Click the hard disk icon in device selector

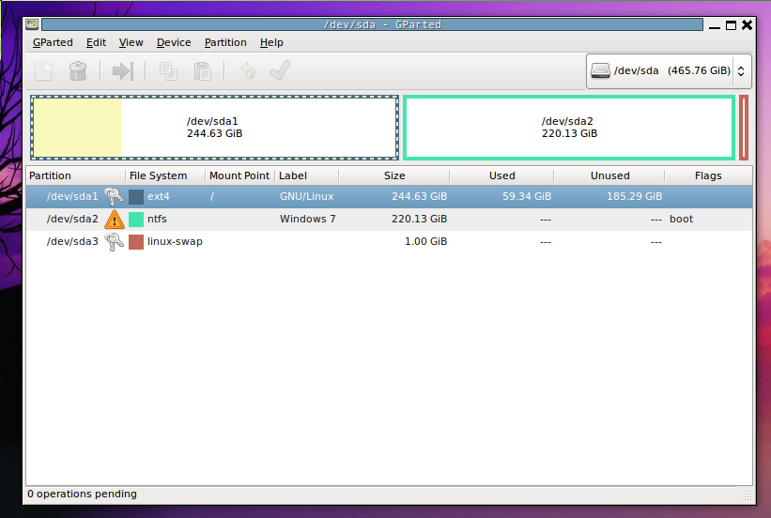(600, 70)
